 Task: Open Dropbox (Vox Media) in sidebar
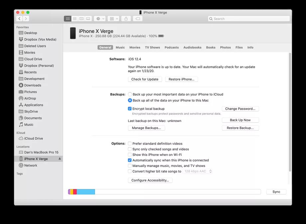coord(39,39)
